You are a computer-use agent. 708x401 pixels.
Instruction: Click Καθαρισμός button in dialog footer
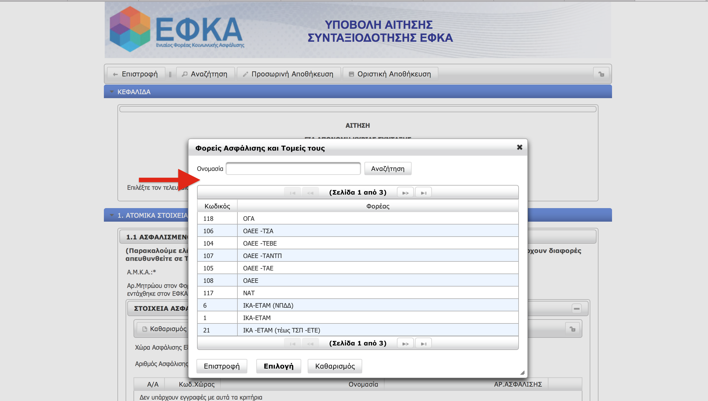[x=335, y=366]
